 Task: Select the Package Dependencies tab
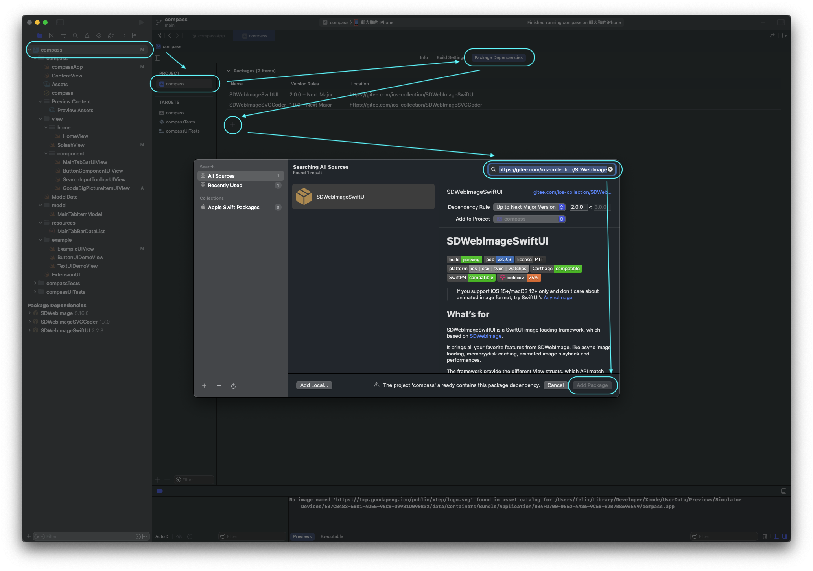point(498,57)
